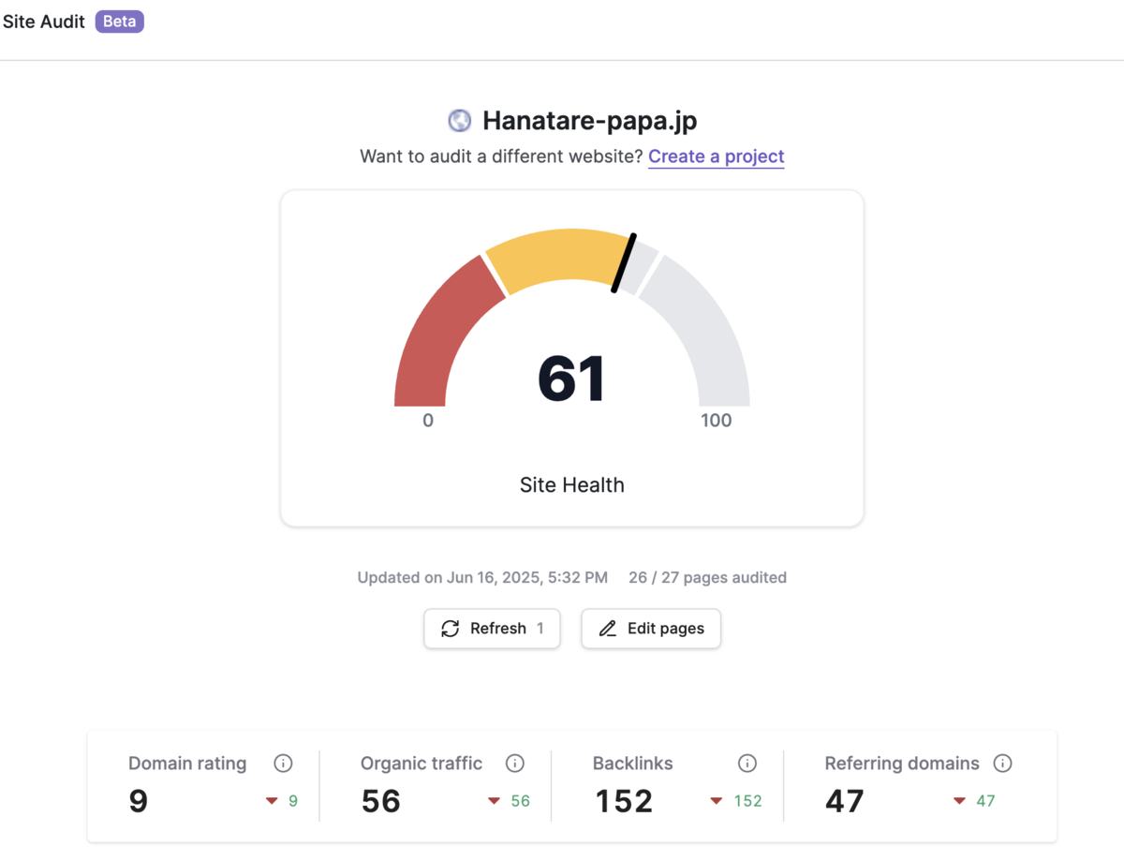1124x861 pixels.
Task: Click the score 61 in the gauge
Action: (571, 379)
